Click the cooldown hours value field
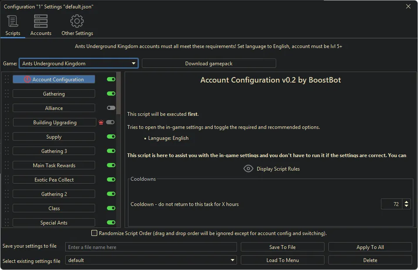Viewport: 418px width, 270px height. (391, 204)
